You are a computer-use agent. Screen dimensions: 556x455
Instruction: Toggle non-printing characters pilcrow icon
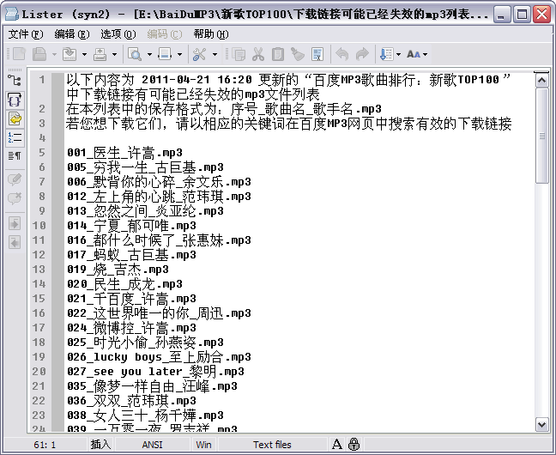pyautogui.click(x=15, y=155)
